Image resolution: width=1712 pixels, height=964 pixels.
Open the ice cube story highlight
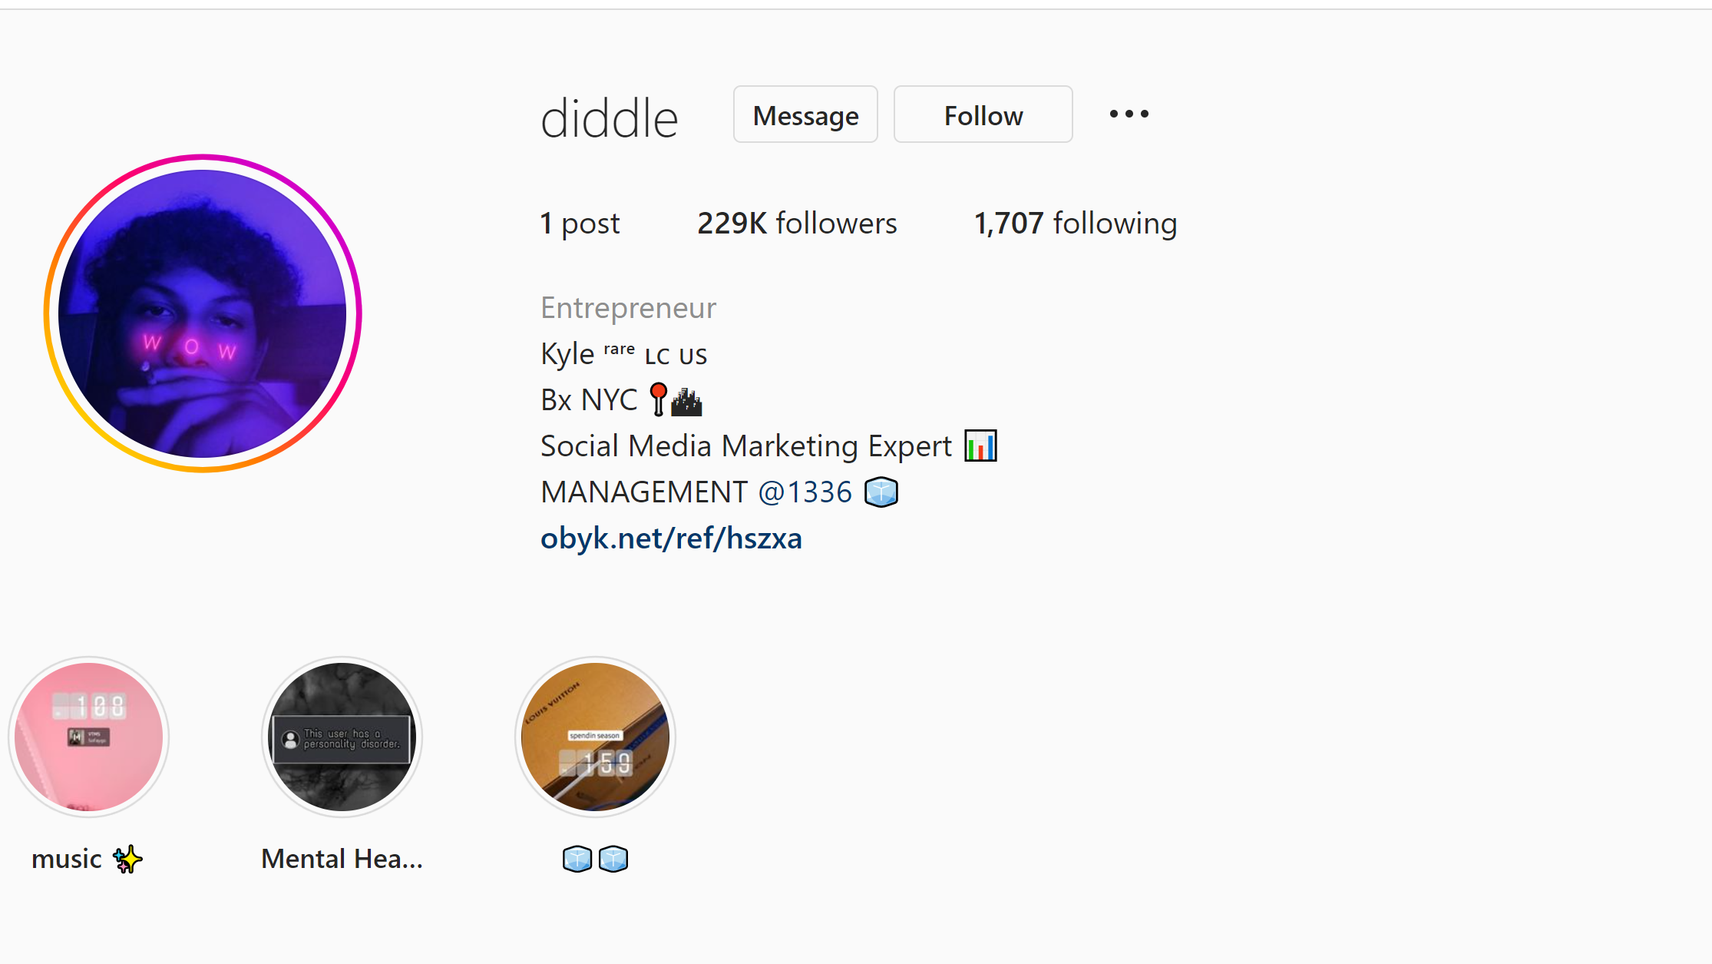point(596,737)
